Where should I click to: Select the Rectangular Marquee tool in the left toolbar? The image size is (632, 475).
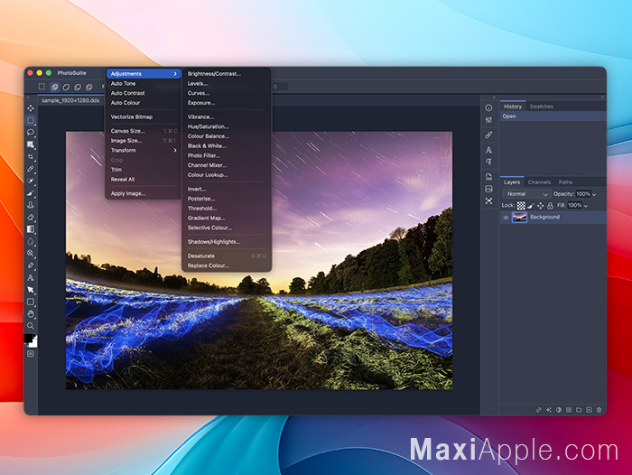[31, 120]
